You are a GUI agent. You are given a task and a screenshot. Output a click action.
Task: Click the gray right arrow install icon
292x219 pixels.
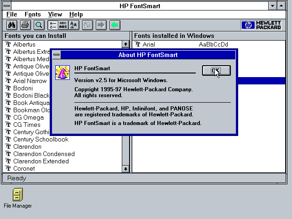point(101,25)
